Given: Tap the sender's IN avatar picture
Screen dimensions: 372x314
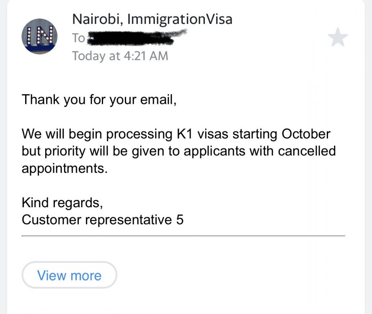Looking at the screenshot, I should tap(39, 36).
